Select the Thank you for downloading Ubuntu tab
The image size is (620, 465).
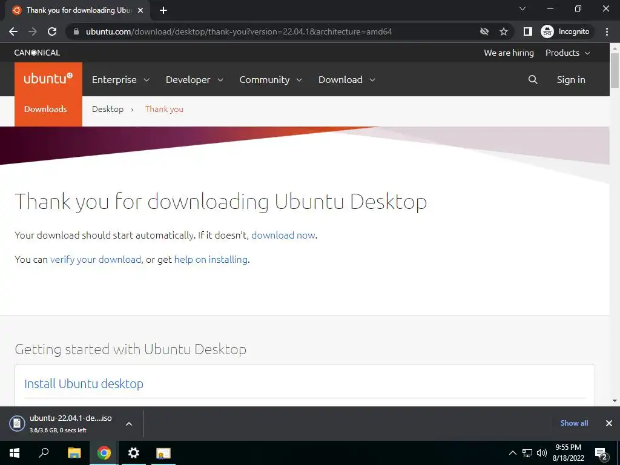[78, 10]
